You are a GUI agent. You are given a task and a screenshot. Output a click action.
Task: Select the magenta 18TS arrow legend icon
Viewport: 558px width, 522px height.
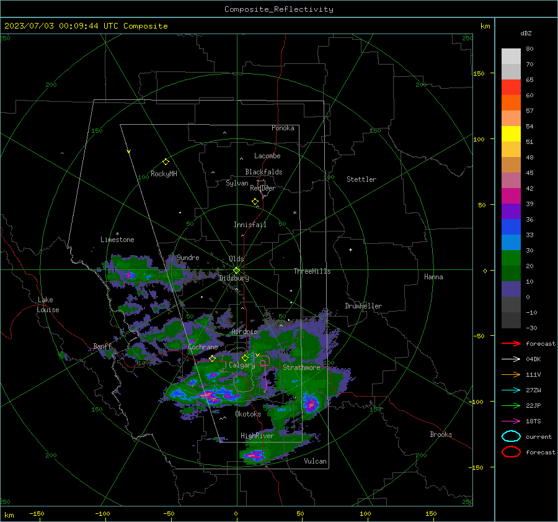[511, 421]
